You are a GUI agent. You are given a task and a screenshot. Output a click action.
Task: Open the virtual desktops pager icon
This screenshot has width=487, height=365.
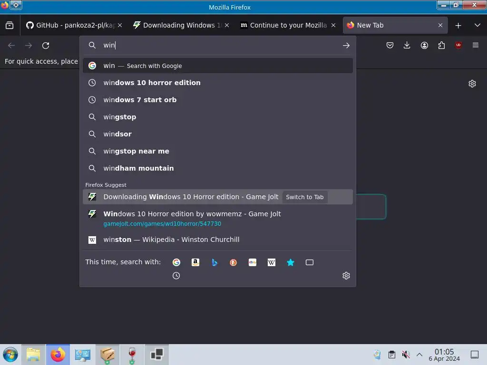(156, 355)
